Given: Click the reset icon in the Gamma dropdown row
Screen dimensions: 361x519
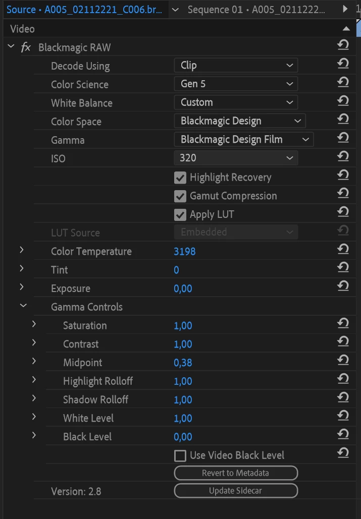Looking at the screenshot, I should click(343, 137).
